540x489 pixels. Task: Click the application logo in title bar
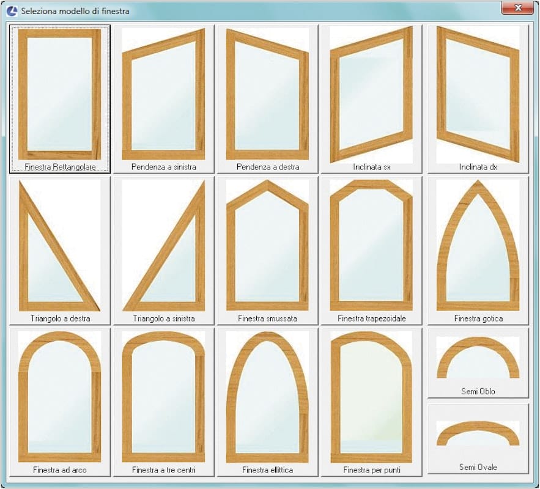[11, 10]
